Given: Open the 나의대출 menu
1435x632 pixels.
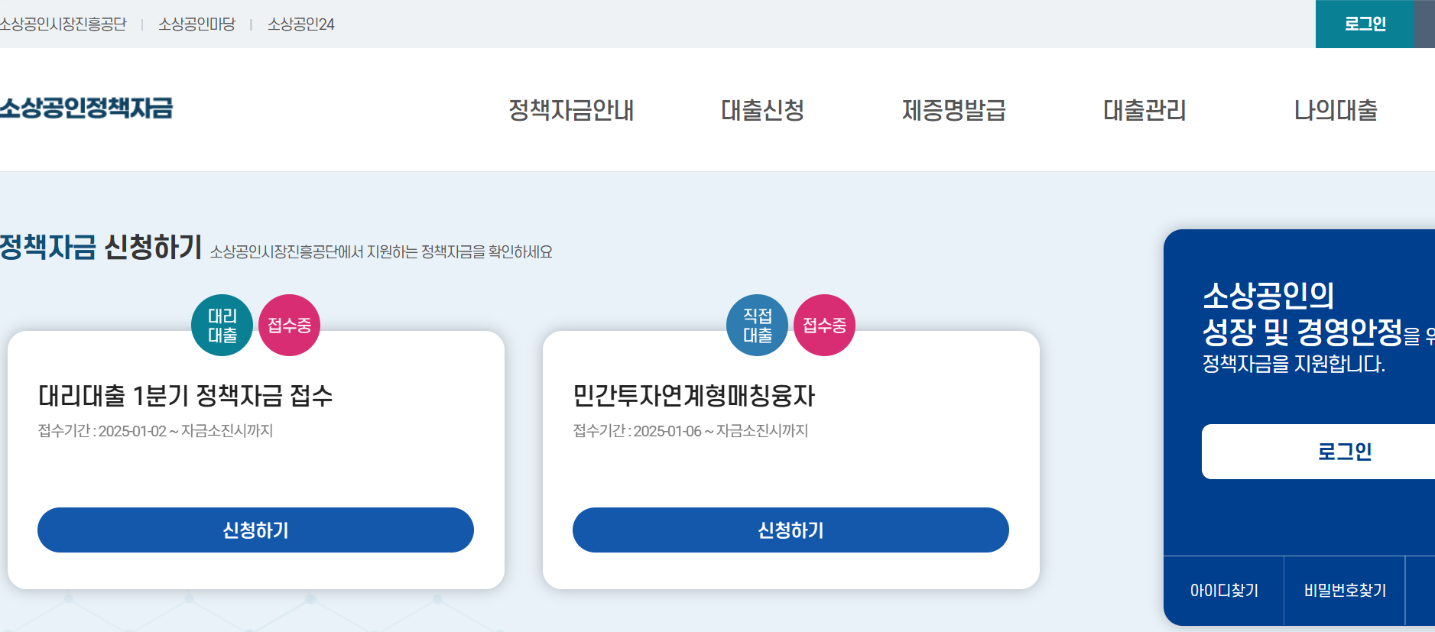Looking at the screenshot, I should click(1333, 112).
